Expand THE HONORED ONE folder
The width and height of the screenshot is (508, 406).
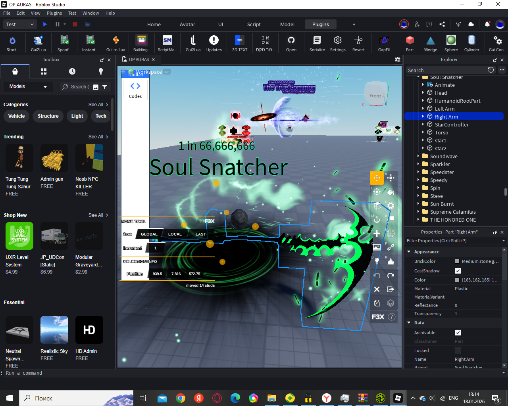pos(418,220)
